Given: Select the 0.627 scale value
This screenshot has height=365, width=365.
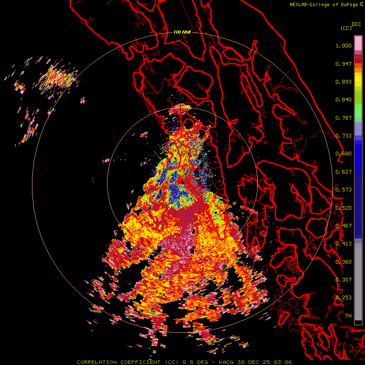Looking at the screenshot, I should point(344,172).
